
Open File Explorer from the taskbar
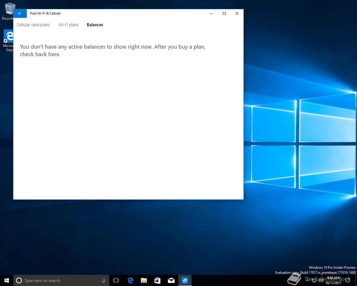click(x=144, y=280)
